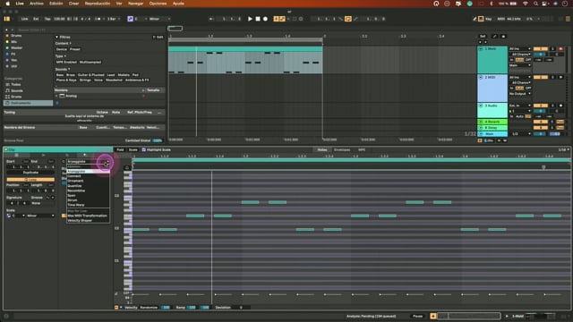Click the Tap tempo button

point(47,19)
